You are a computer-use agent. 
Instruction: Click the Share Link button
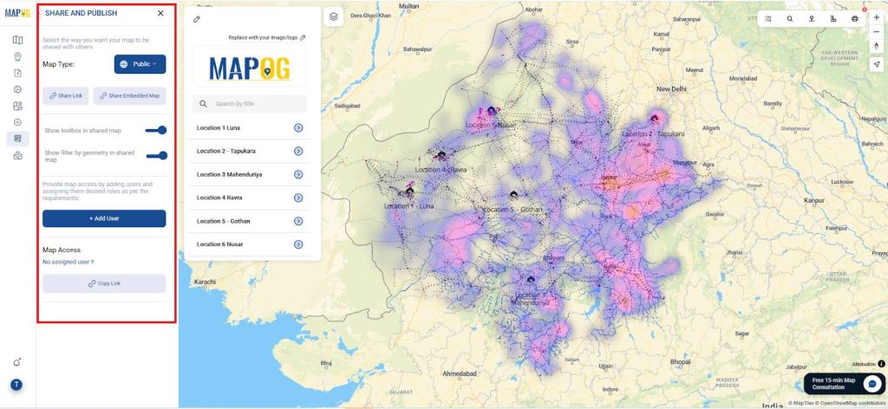pyautogui.click(x=66, y=96)
